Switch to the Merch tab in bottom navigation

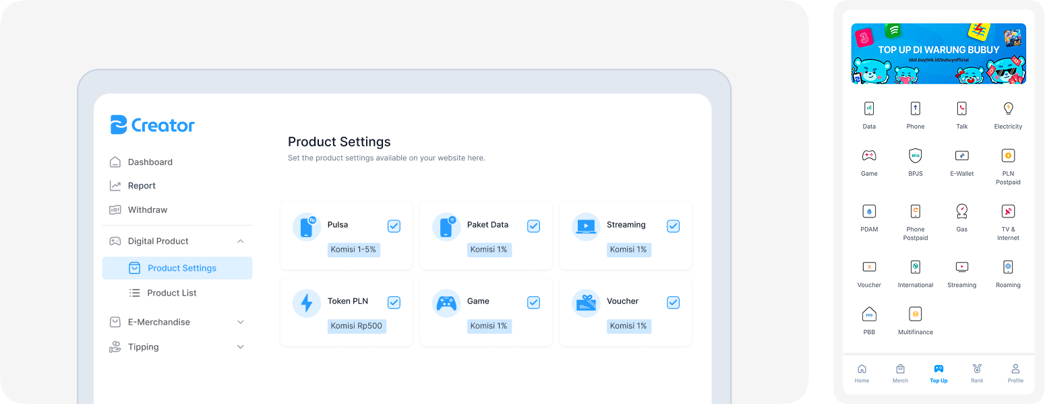click(x=900, y=373)
